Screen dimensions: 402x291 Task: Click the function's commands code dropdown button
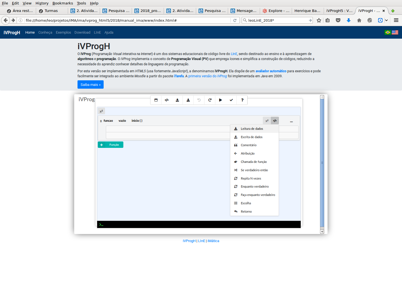pos(275,121)
